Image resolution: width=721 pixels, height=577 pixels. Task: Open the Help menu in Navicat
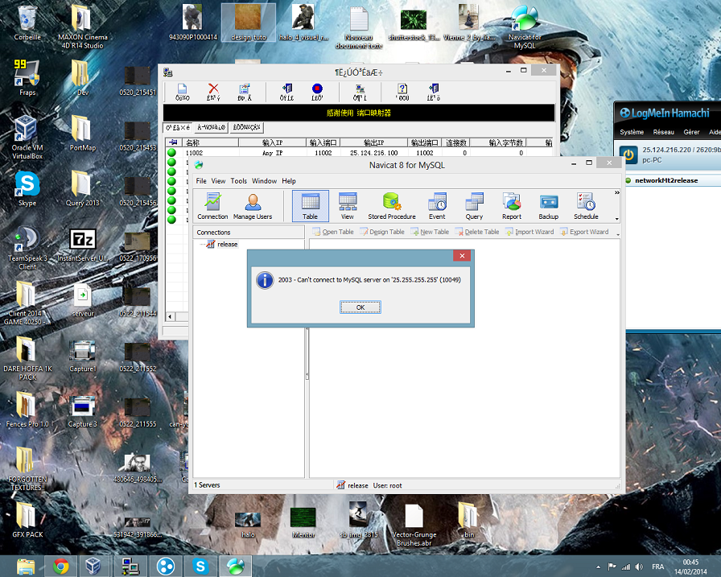point(289,181)
